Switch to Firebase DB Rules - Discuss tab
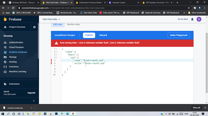This screenshot has height=116, width=208. (x=24, y=2)
